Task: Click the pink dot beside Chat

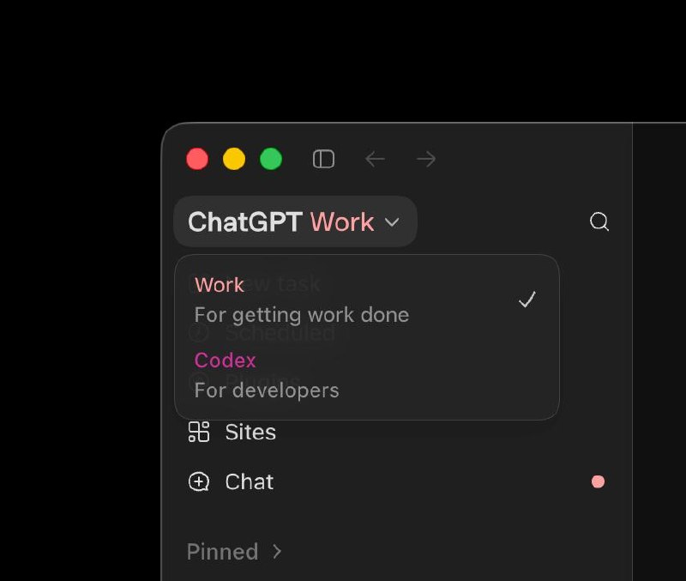Action: [598, 481]
